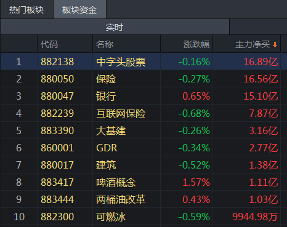The image size is (287, 227).
Task: Click net buy value 7.87亿
Action: [x=264, y=113]
